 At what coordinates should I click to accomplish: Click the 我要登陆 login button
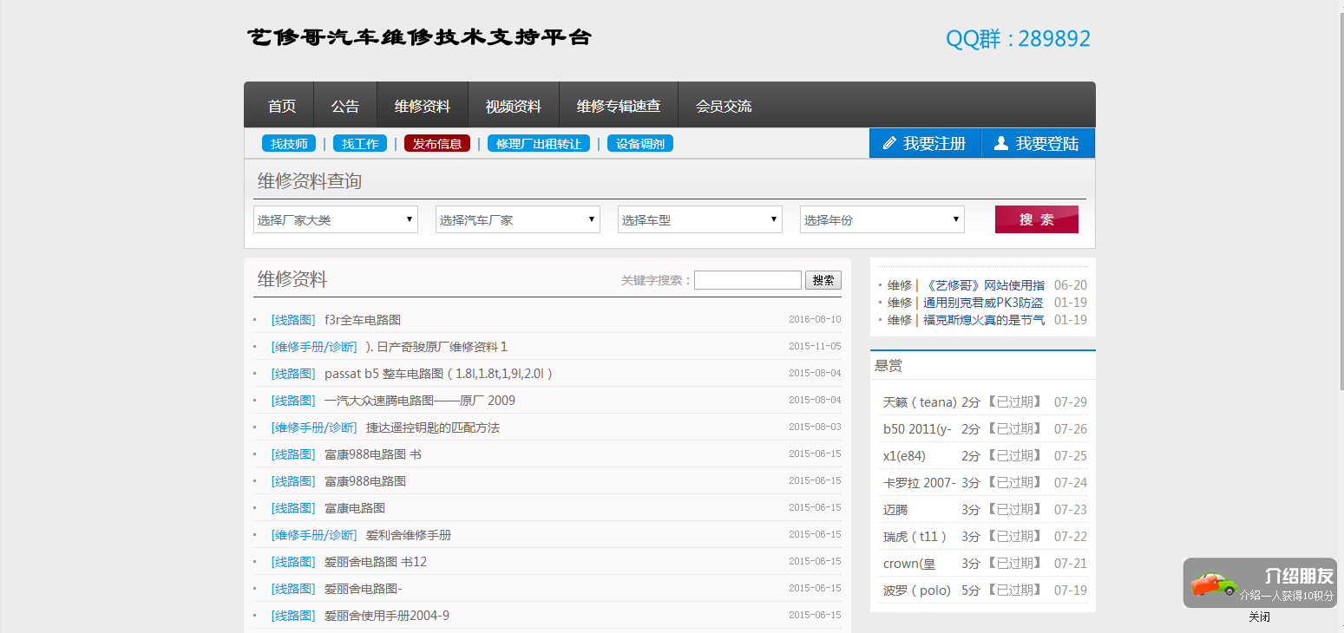click(1038, 143)
